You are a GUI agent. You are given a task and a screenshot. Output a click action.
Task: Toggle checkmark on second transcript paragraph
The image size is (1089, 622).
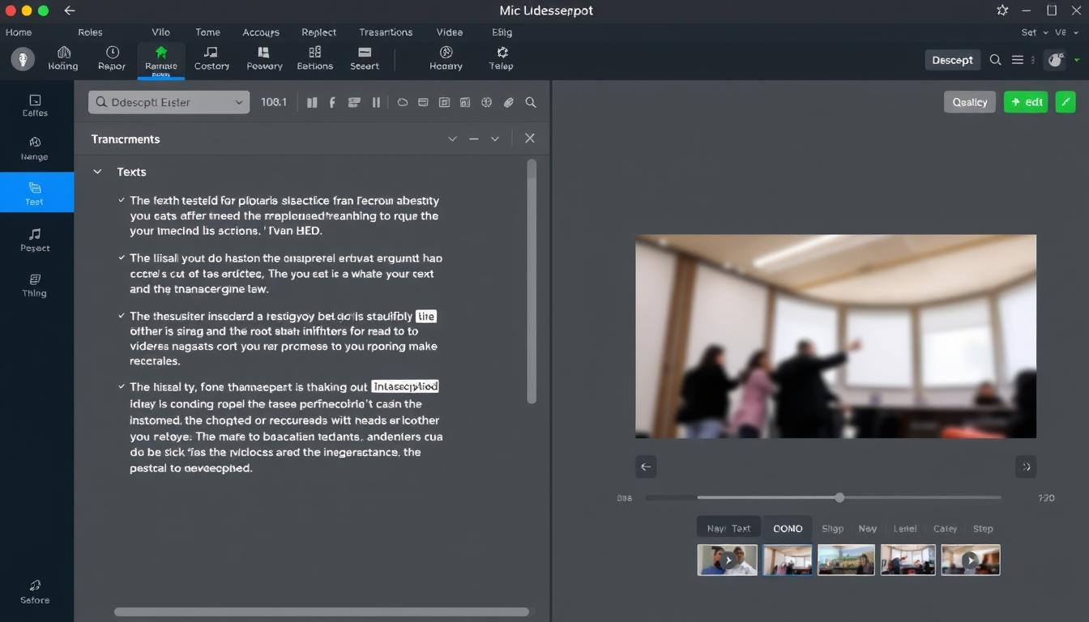tap(122, 258)
